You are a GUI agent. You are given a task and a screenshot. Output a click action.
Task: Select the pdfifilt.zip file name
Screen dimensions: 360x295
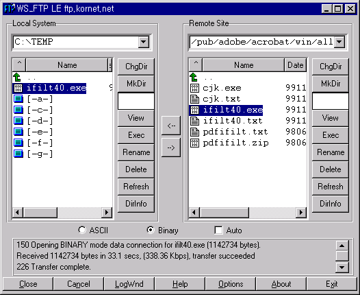tap(236, 143)
